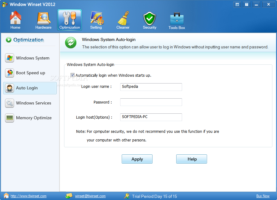Screen dimensions: 277x200
Task: Click the Security tab label
Action: (x=150, y=27)
